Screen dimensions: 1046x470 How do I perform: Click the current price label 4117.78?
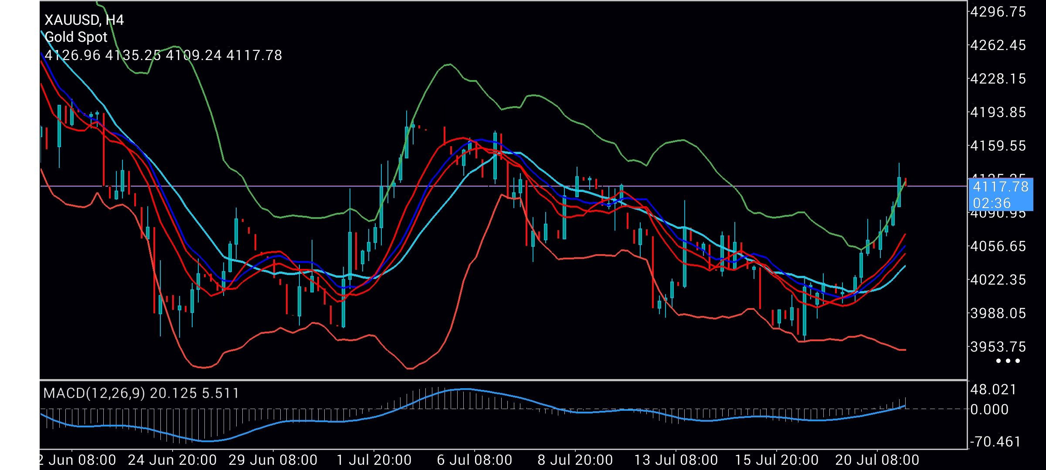pos(1001,187)
